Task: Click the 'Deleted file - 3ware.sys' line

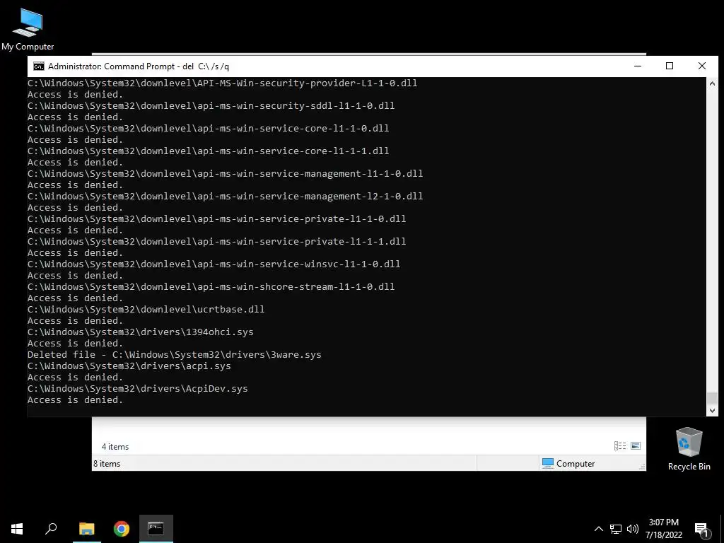Action: (174, 355)
